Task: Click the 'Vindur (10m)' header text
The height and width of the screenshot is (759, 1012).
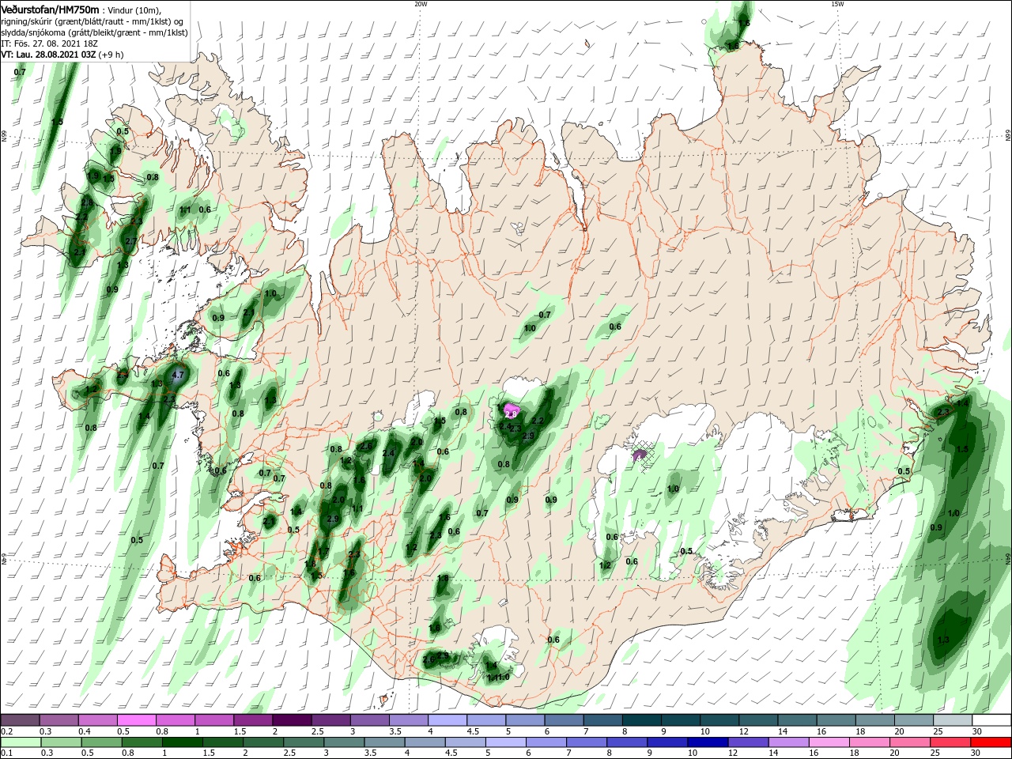Action: 134,9
